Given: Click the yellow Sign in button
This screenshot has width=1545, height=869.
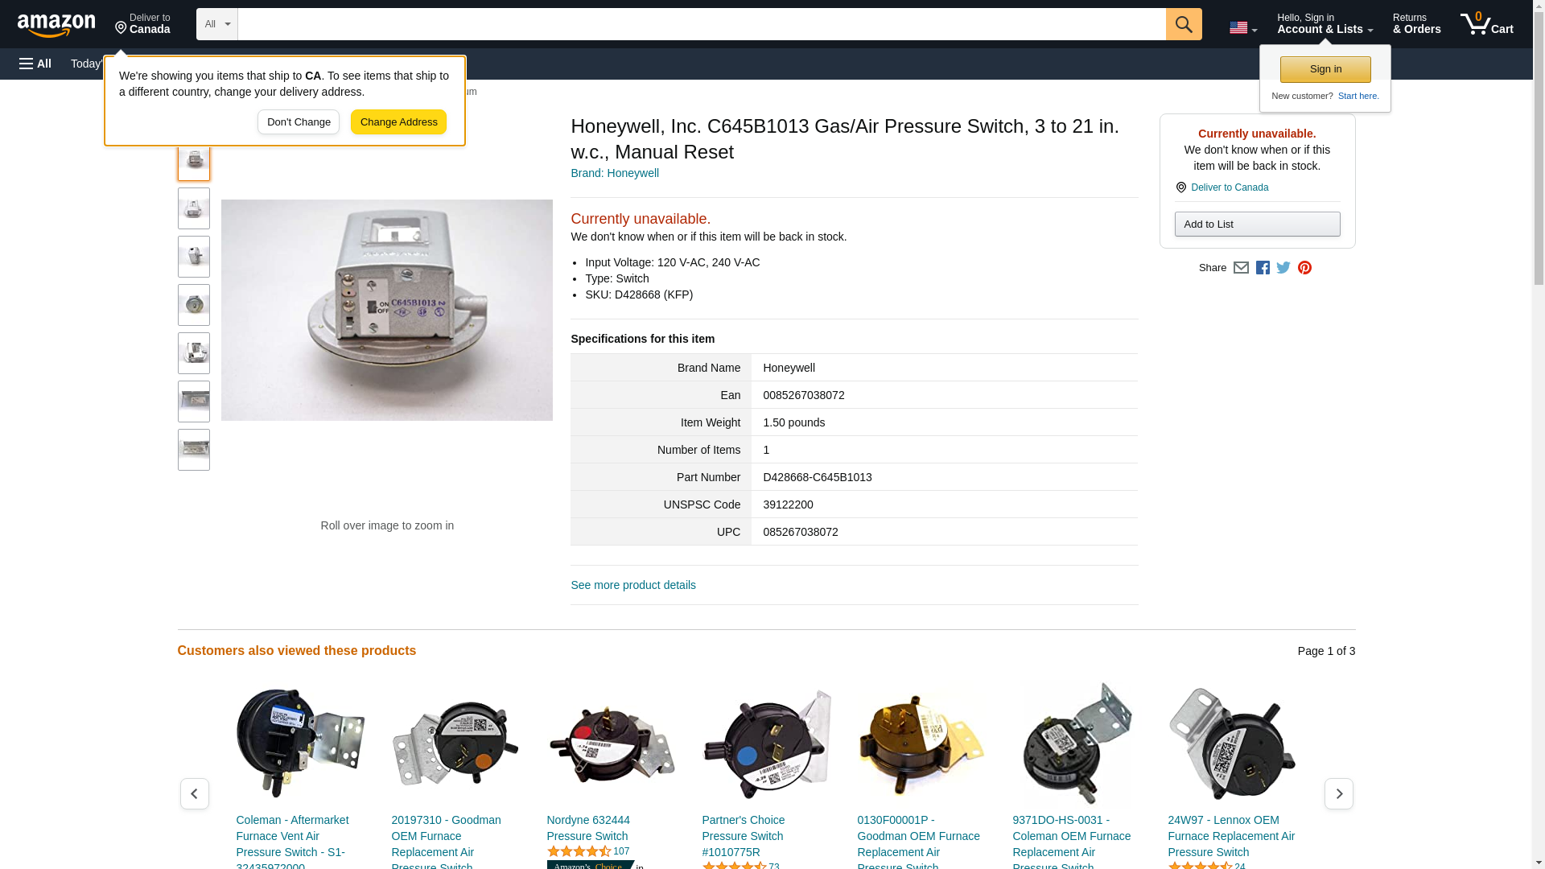Looking at the screenshot, I should pos(1325,69).
